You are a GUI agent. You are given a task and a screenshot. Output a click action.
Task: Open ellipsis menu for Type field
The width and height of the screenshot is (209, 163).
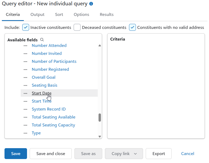(x=25, y=133)
